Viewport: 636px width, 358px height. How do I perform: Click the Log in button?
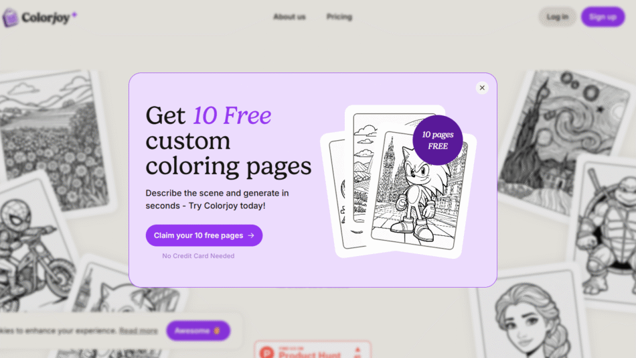pyautogui.click(x=557, y=17)
